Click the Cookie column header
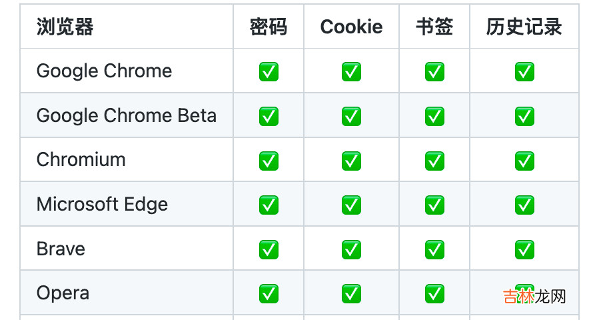The width and height of the screenshot is (593, 320). pyautogui.click(x=351, y=27)
